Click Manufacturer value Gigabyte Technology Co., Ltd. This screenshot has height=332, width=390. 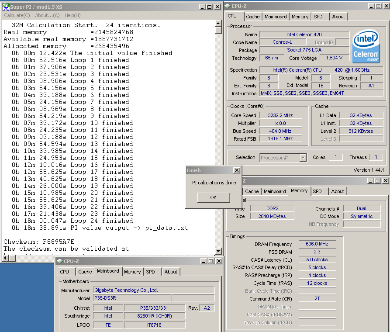pyautogui.click(x=154, y=290)
